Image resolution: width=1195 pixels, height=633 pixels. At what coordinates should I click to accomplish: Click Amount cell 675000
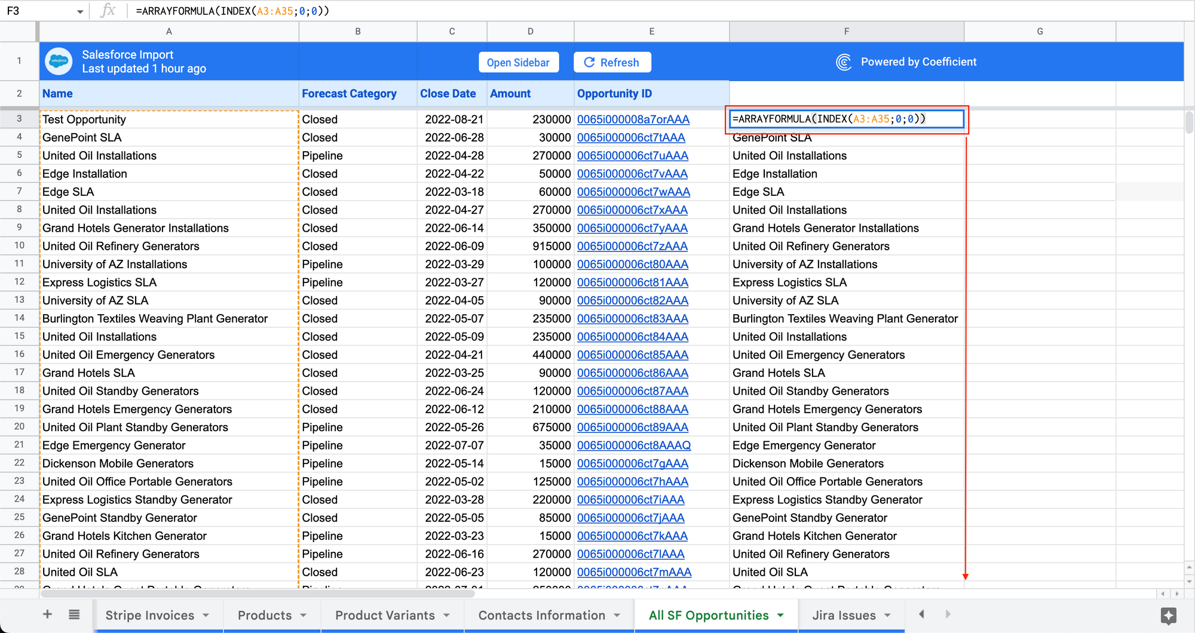click(x=531, y=427)
